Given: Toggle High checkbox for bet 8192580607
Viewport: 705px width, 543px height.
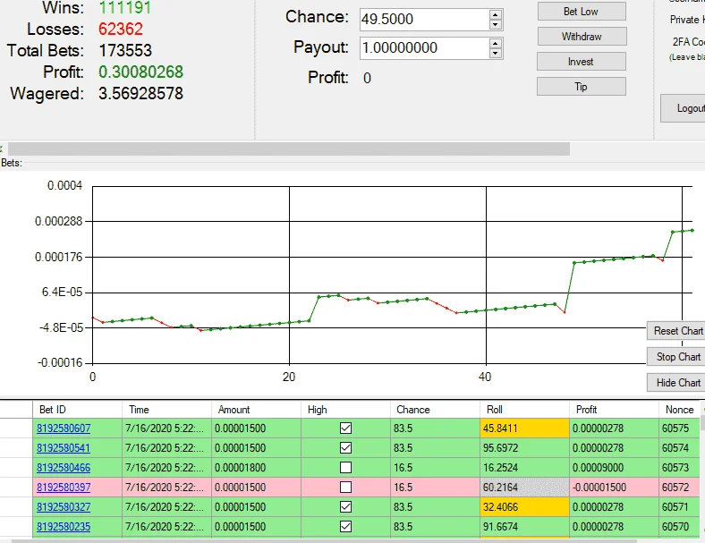Looking at the screenshot, I should [x=345, y=428].
